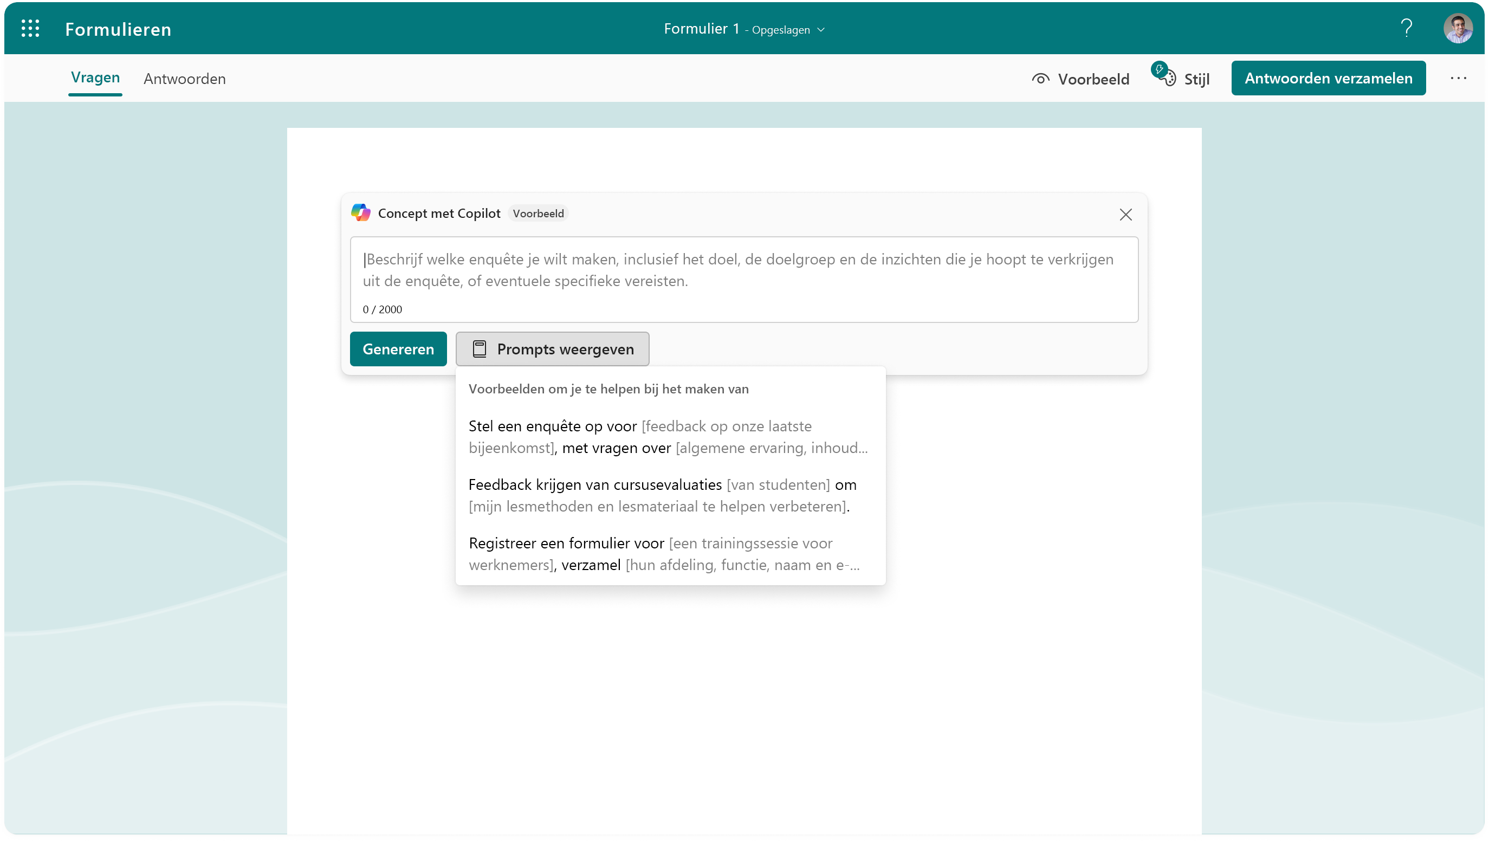Image resolution: width=1489 pixels, height=841 pixels.
Task: Open the more options ellipsis menu
Action: click(x=1458, y=78)
